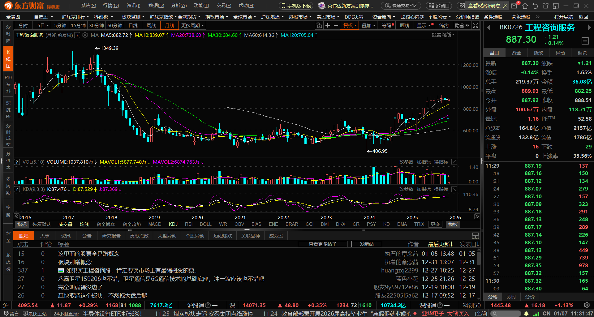This screenshot has height=317, width=594.
Task: Click the notification bell in status bar
Action: click(526, 314)
